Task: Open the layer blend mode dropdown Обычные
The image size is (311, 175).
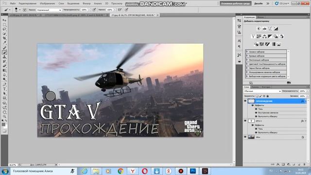Action: tap(262, 91)
